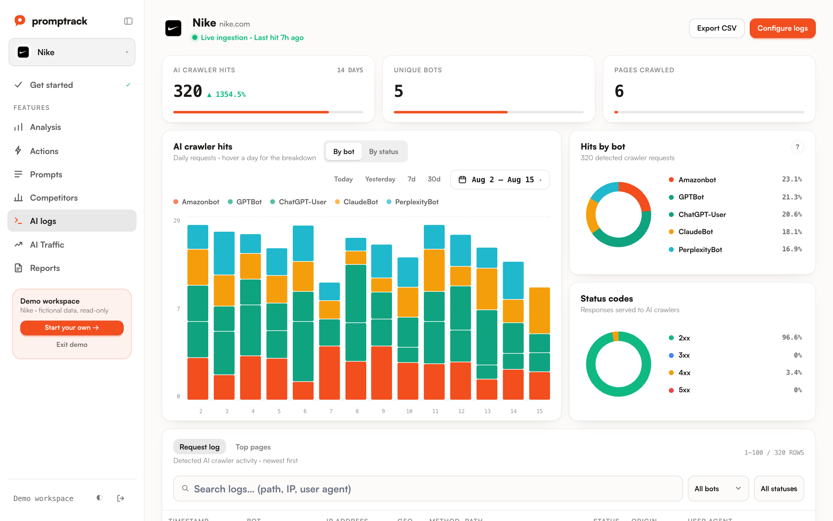Click the stacked bar for day 7
This screenshot has width=833, height=521.
330,341
